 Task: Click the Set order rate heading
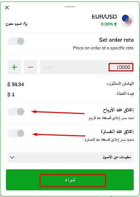117,40
